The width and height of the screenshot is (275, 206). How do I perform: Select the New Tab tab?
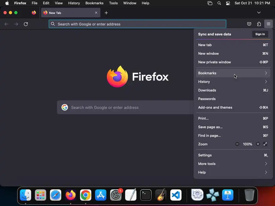click(x=71, y=13)
